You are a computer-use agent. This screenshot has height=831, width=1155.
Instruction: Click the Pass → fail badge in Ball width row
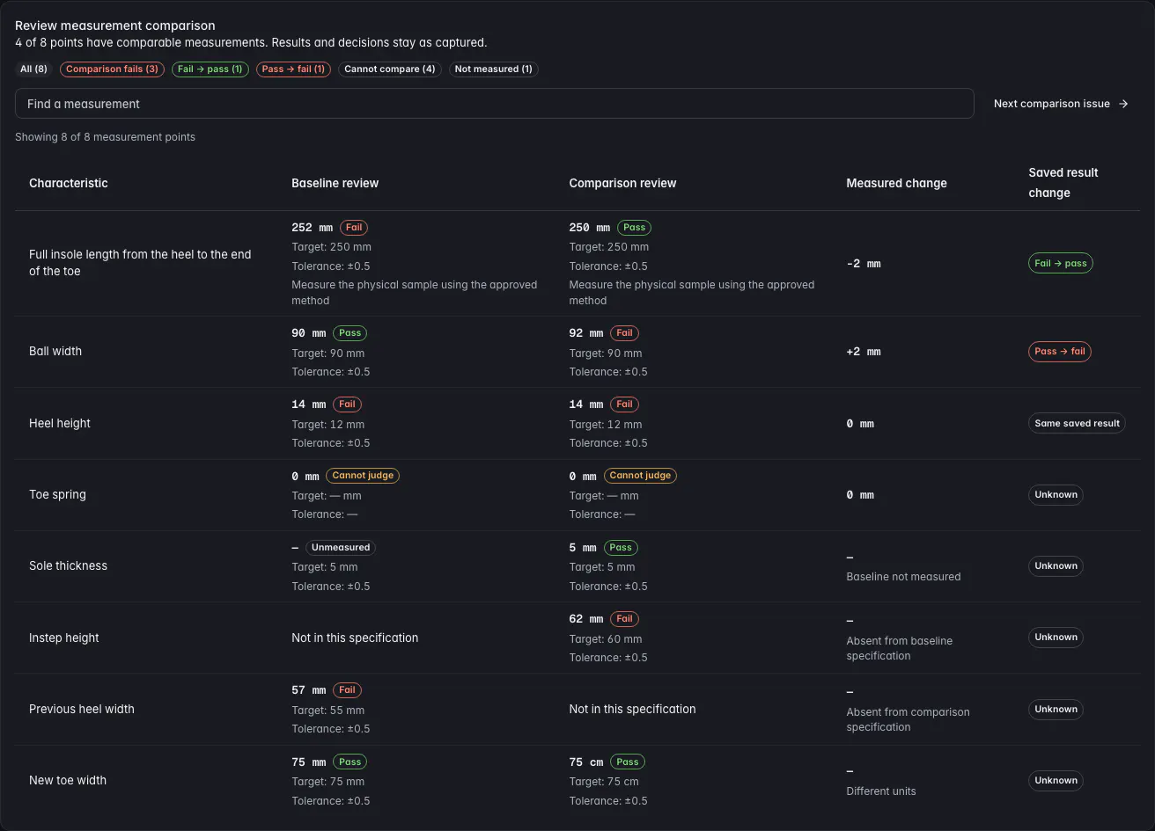[1060, 351]
